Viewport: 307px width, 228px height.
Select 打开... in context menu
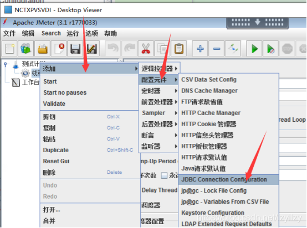point(90,210)
